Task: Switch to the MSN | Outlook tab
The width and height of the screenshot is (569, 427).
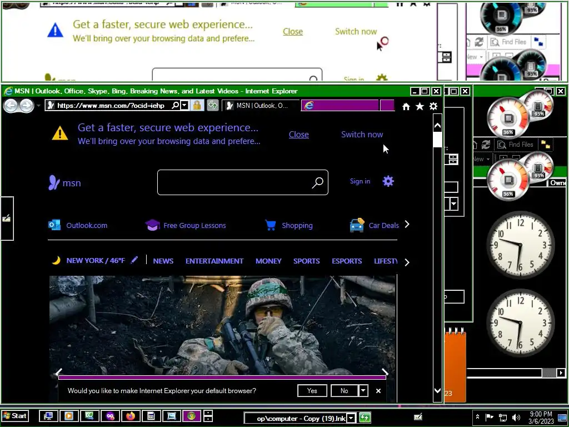Action: coord(261,106)
